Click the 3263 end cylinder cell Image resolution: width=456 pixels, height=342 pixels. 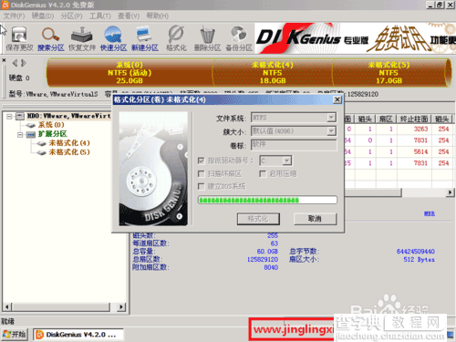420,129
